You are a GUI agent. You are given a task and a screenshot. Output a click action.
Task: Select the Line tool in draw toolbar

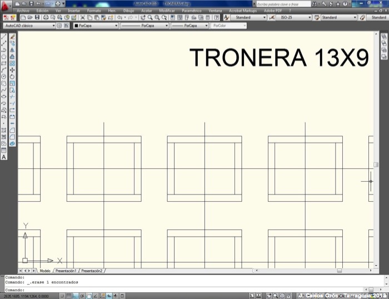(x=4, y=37)
